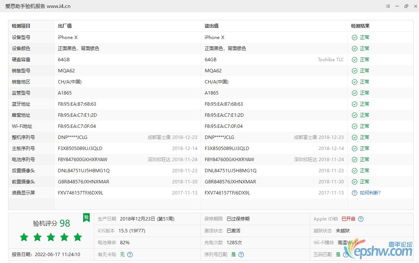Click the 检测项目 column header
Screen dimensions: 419x263
point(21,26)
